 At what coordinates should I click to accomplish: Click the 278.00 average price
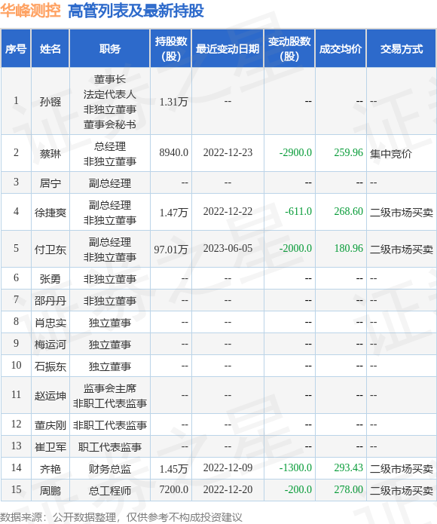pyautogui.click(x=349, y=489)
